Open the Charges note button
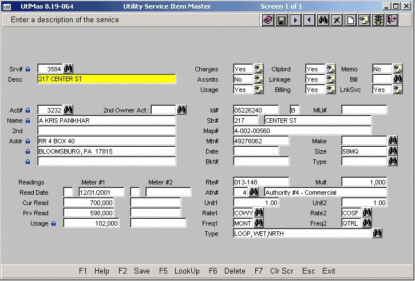Image resolution: width=415 pixels, height=281 pixels. (258, 69)
